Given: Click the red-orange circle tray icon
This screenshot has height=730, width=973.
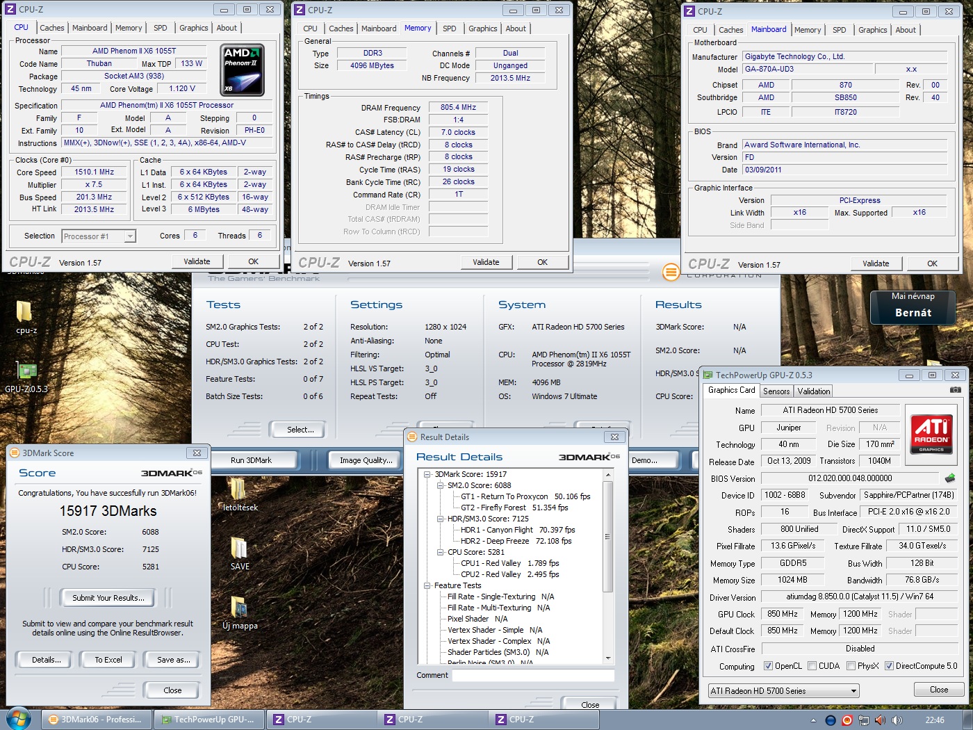Looking at the screenshot, I should click(x=847, y=720).
